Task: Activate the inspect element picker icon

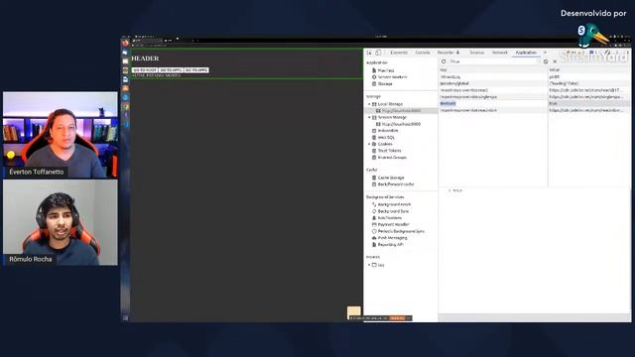Action: pos(369,53)
